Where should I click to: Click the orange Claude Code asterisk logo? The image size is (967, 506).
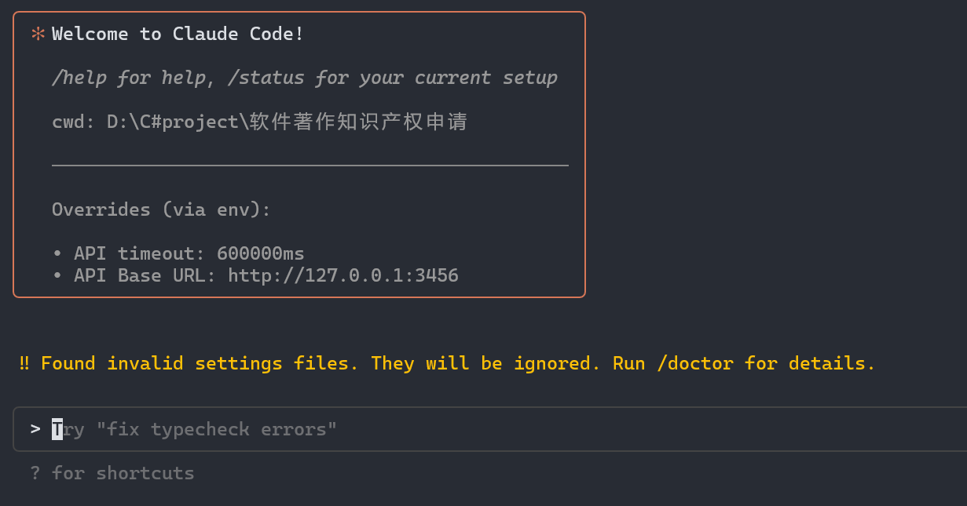tap(36, 35)
